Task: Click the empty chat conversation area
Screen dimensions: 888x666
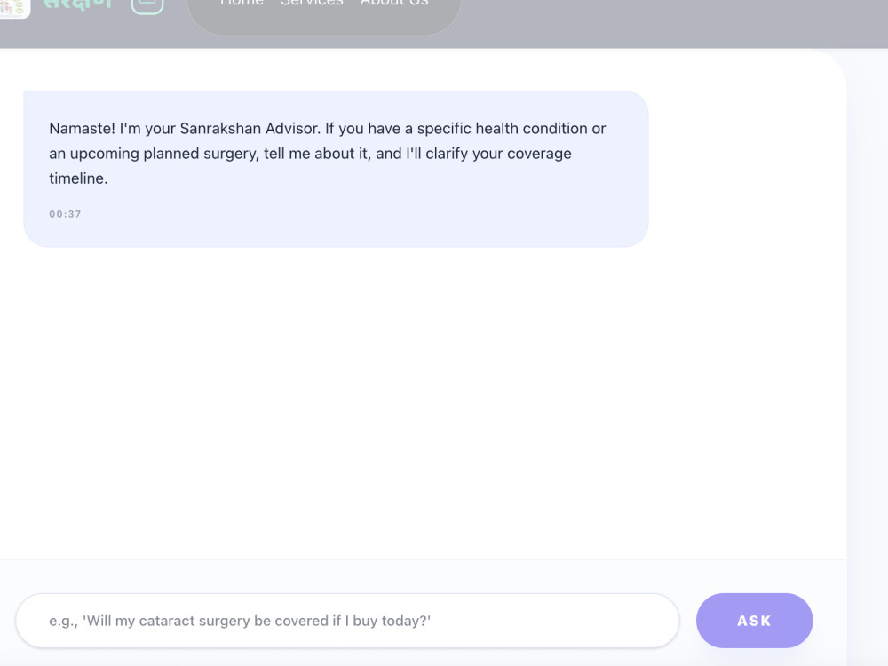Action: [423, 402]
